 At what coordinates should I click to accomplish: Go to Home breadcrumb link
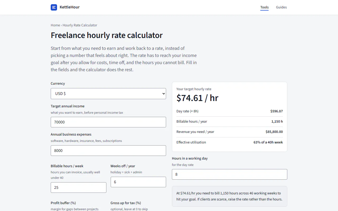55,25
